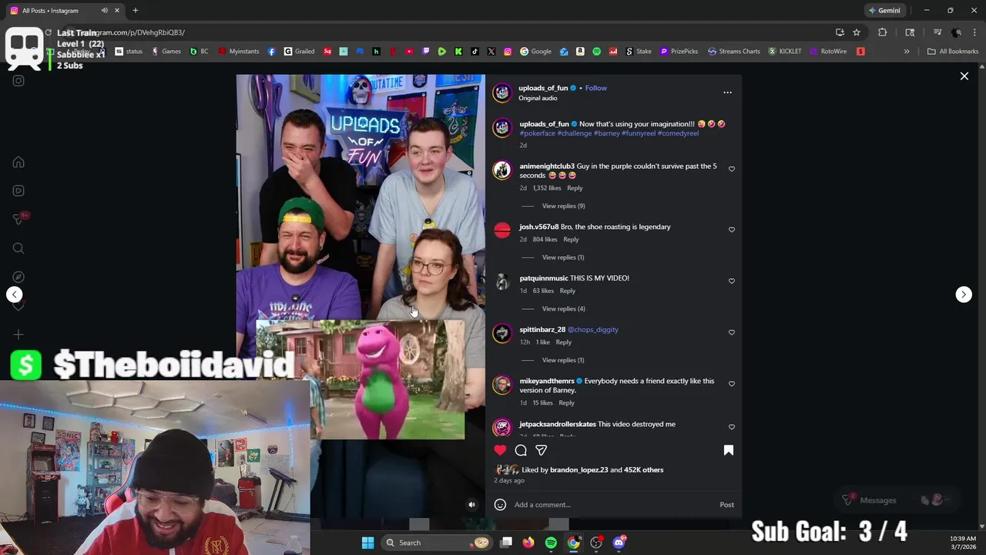Like jetpacksandrollerskates's comment

732,427
